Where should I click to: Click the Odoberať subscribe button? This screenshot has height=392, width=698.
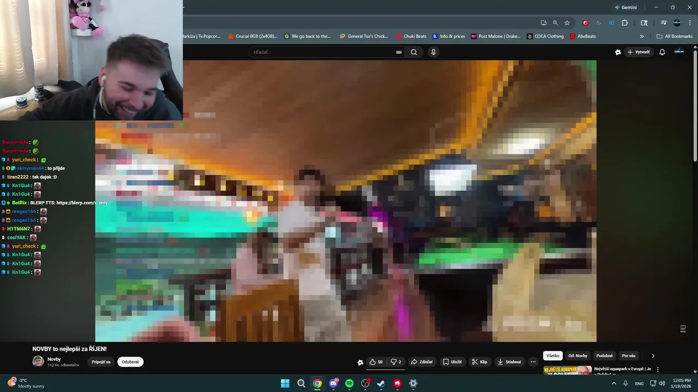130,362
